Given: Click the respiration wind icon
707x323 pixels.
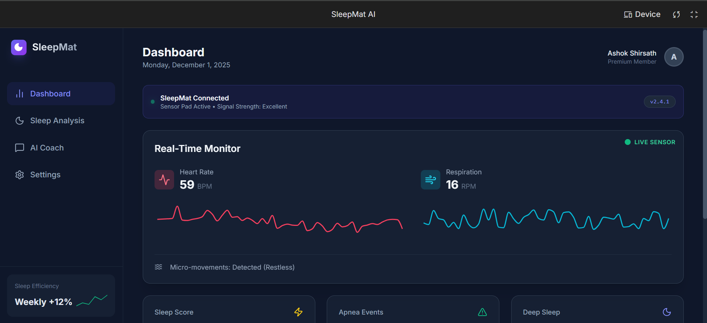Looking at the screenshot, I should coord(430,180).
